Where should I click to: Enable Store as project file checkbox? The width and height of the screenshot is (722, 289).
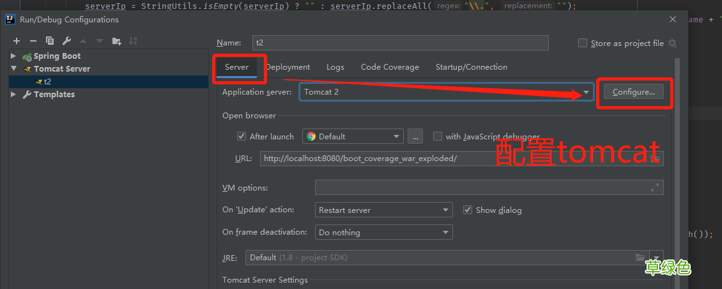coord(583,43)
